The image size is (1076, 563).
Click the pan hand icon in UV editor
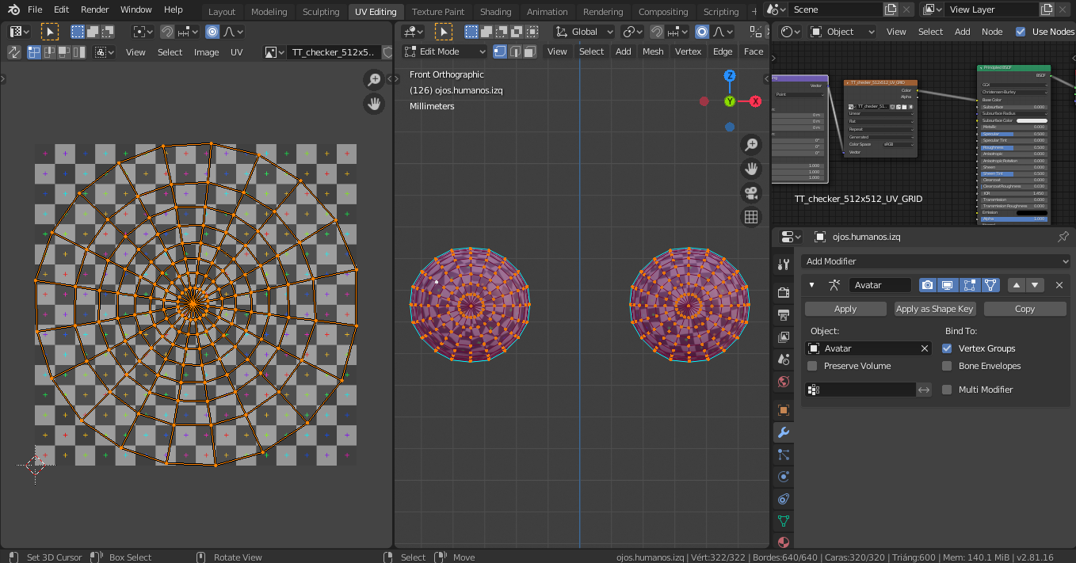point(373,103)
